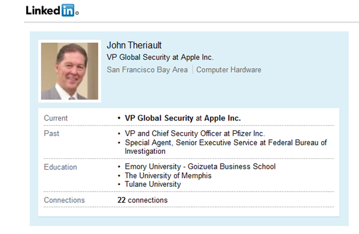This screenshot has width=359, height=234.
Task: Click the word Investigation on the wrapped line
Action: 145,151
